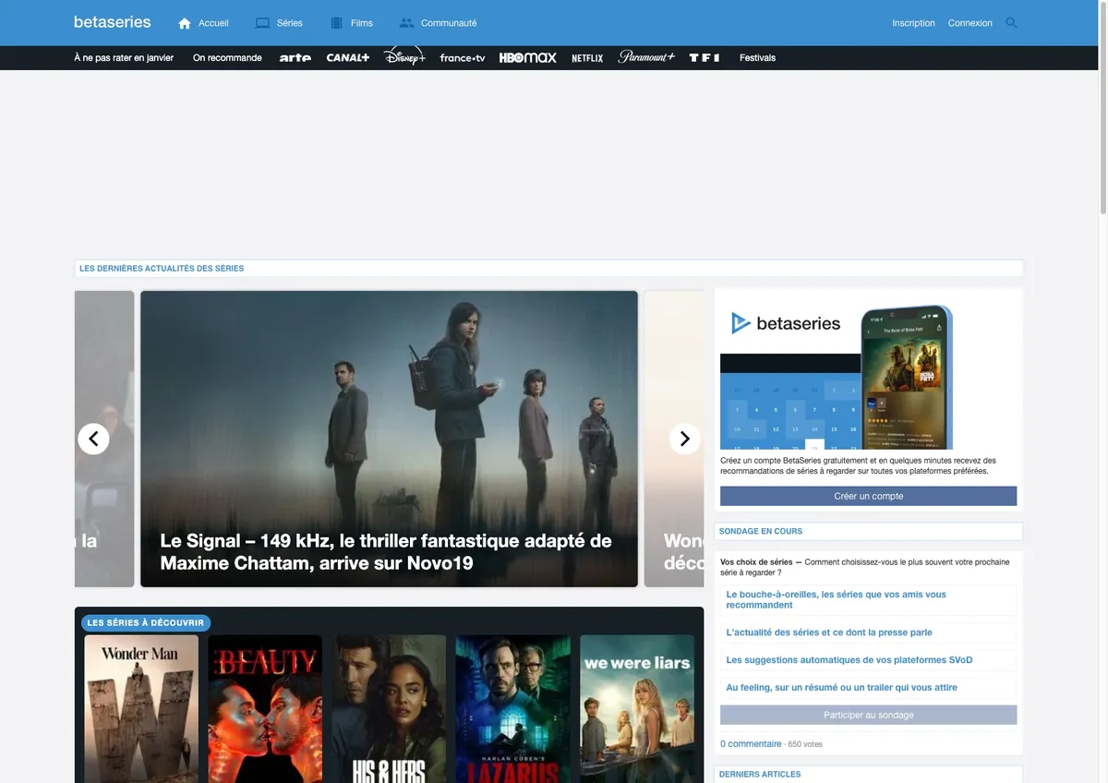Open His & Hers series poster

click(389, 708)
